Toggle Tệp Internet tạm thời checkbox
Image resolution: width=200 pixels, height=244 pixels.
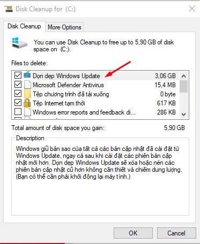tap(18, 103)
